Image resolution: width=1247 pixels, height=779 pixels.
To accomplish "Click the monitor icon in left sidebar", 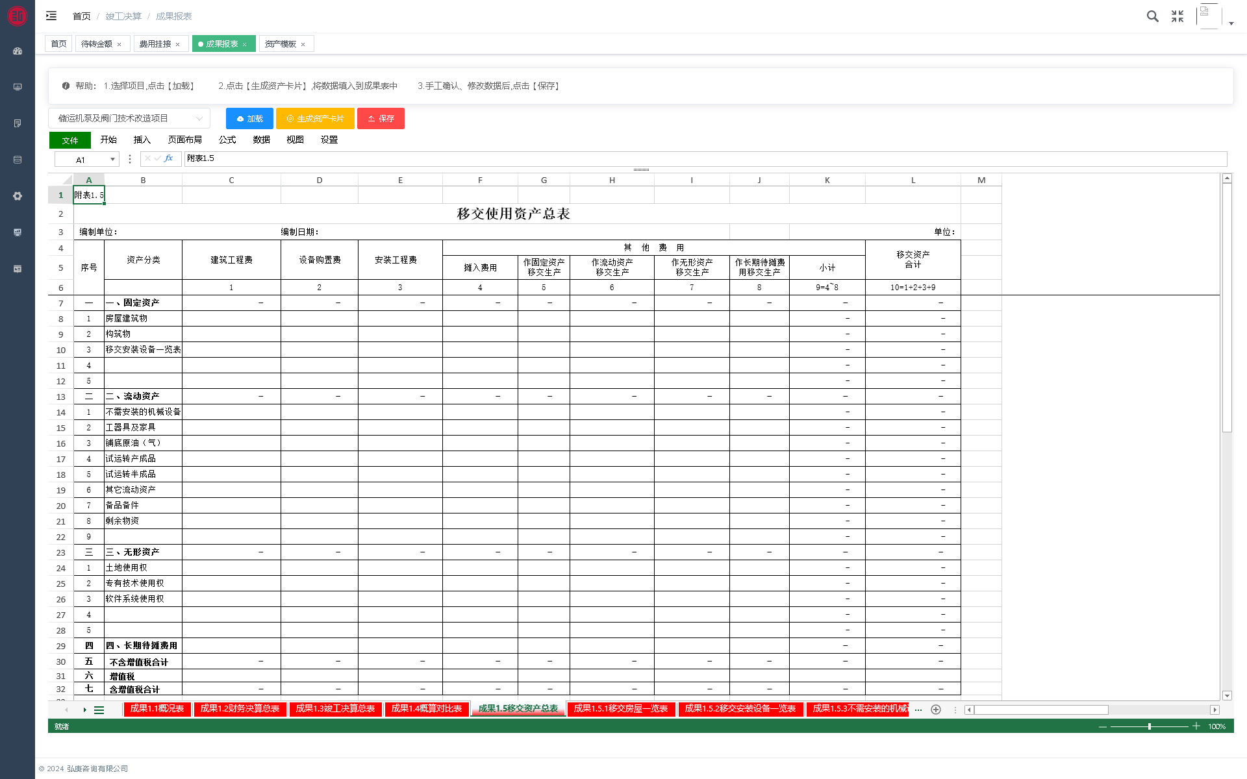I will pyautogui.click(x=18, y=87).
